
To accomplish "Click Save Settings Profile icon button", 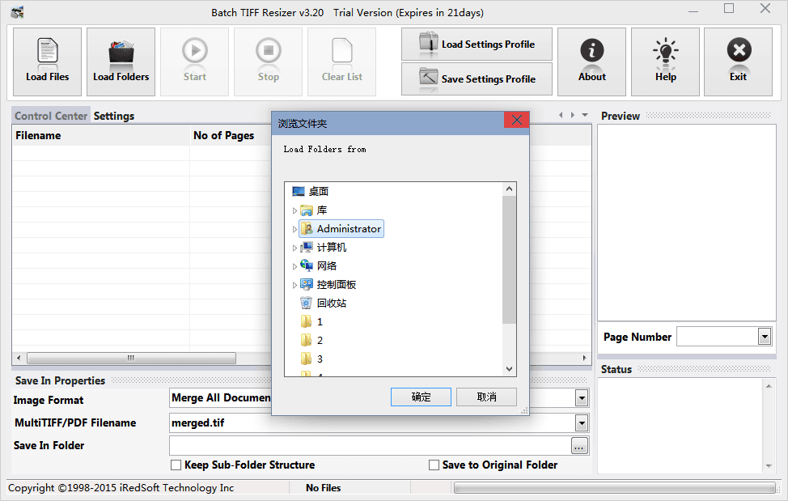I will (477, 79).
